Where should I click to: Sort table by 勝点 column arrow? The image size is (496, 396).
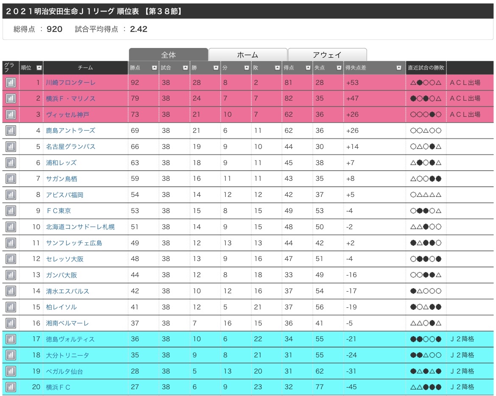[x=154, y=68]
